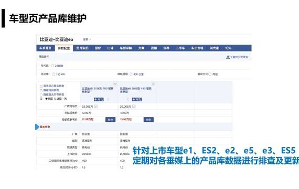Go to the 论坛 tab
The width and height of the screenshot is (299, 189).
(228, 48)
